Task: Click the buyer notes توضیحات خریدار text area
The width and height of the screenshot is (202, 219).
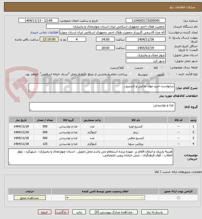Action: 91,157
